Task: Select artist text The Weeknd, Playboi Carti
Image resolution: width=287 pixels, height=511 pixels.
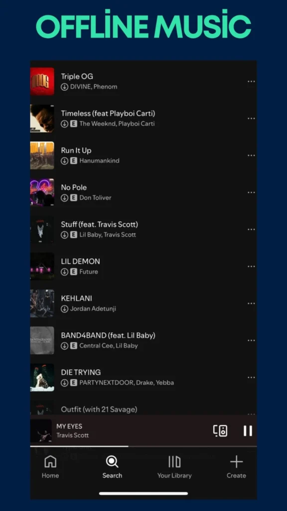Action: pyautogui.click(x=117, y=124)
